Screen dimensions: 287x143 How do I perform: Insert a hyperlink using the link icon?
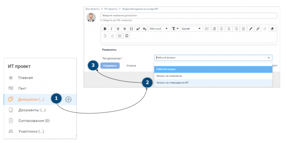258,29
